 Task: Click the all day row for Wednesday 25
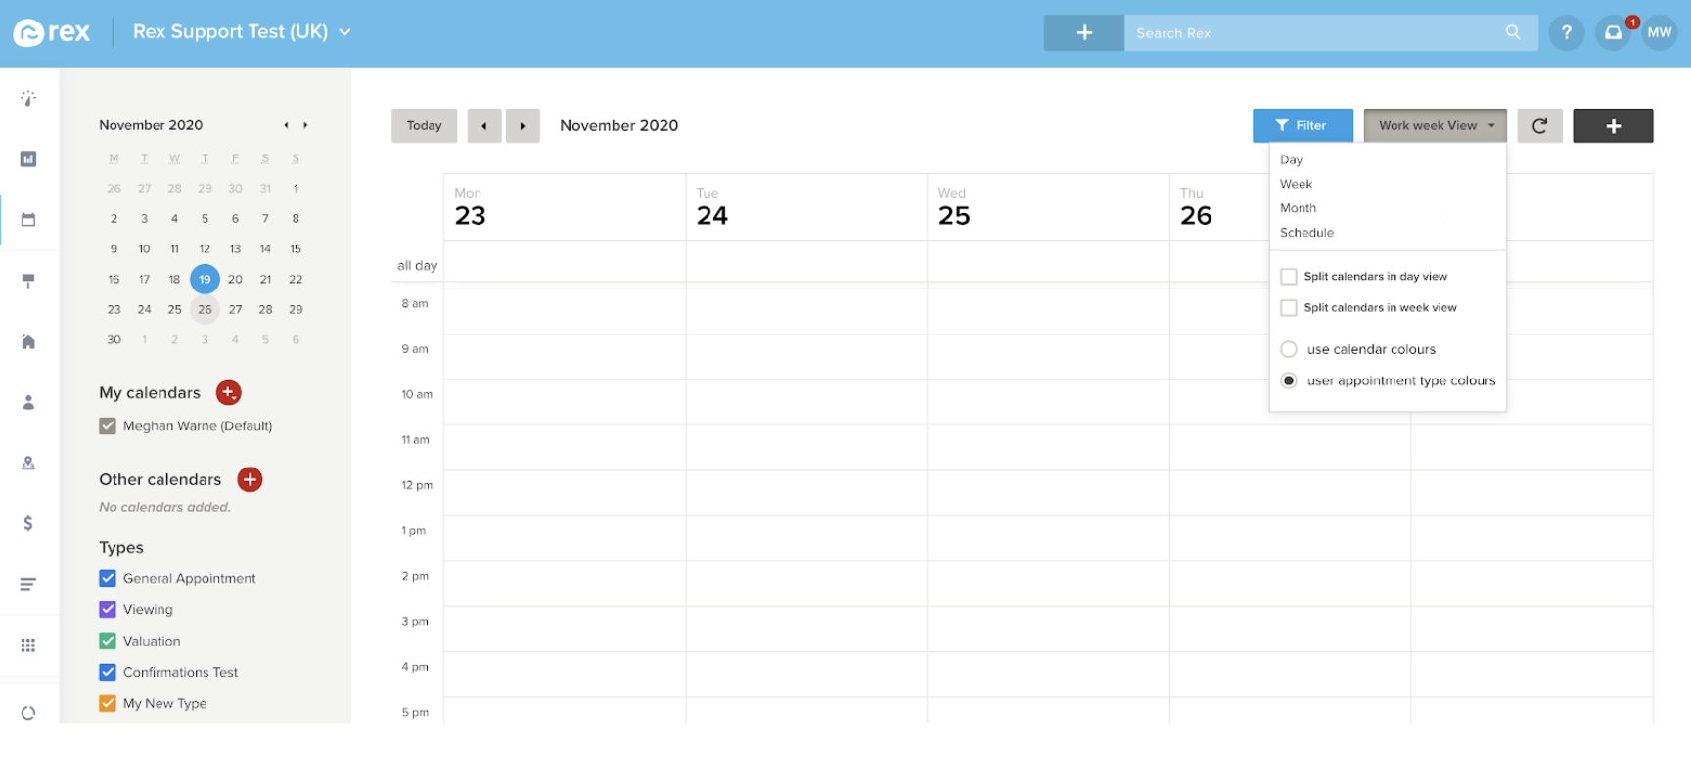click(1048, 261)
